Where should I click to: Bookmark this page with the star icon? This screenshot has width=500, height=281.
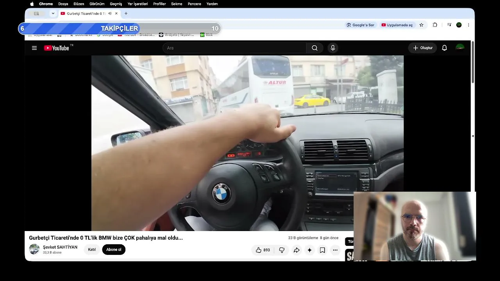pyautogui.click(x=421, y=25)
